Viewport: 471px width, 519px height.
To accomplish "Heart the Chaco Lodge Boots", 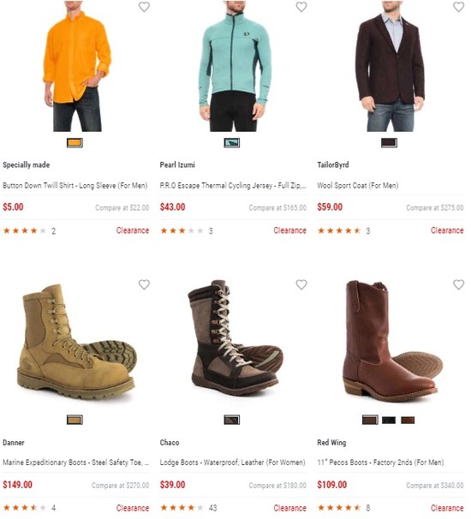I will (x=301, y=284).
